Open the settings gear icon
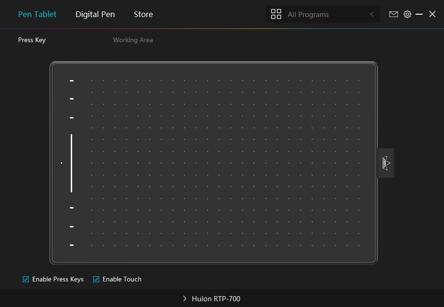The width and height of the screenshot is (444, 307). pyautogui.click(x=407, y=14)
